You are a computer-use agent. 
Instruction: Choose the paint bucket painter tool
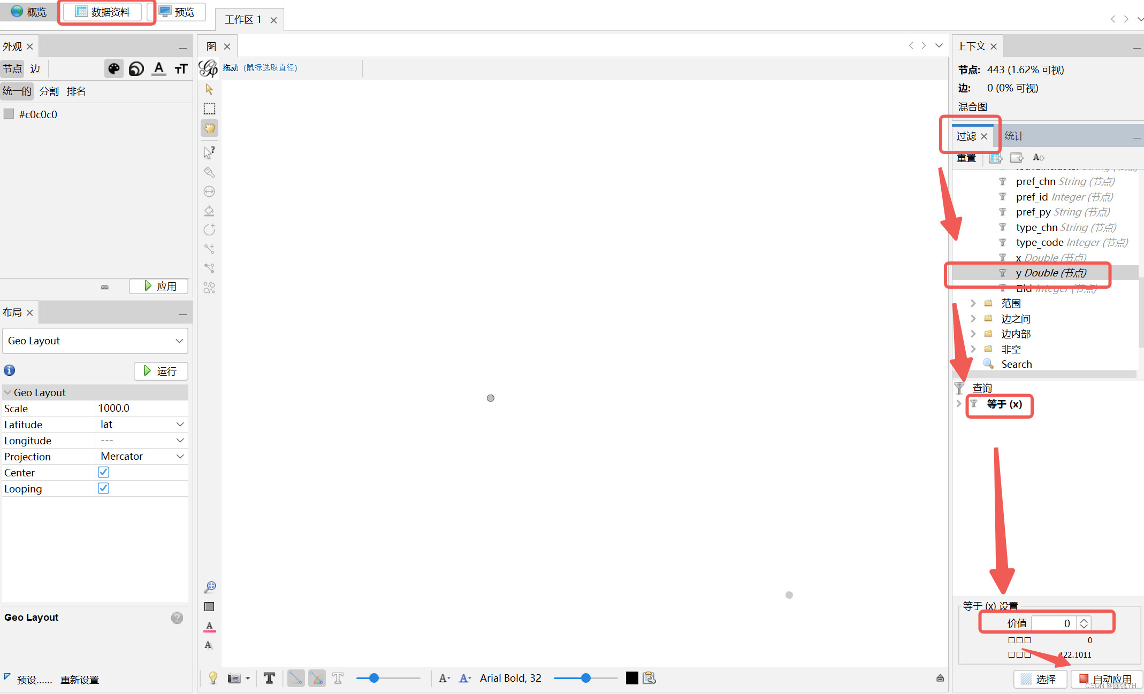(209, 211)
